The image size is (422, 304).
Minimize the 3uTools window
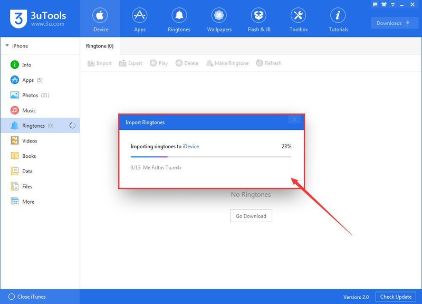pos(402,5)
